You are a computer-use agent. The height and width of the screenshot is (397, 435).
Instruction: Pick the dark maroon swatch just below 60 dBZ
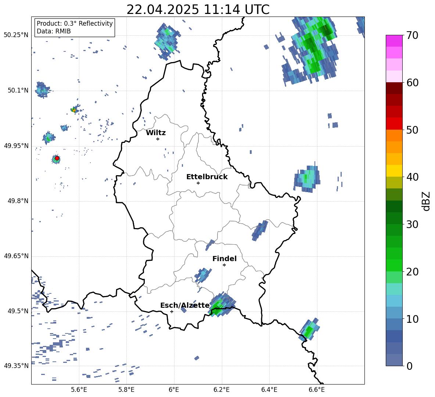(x=394, y=88)
